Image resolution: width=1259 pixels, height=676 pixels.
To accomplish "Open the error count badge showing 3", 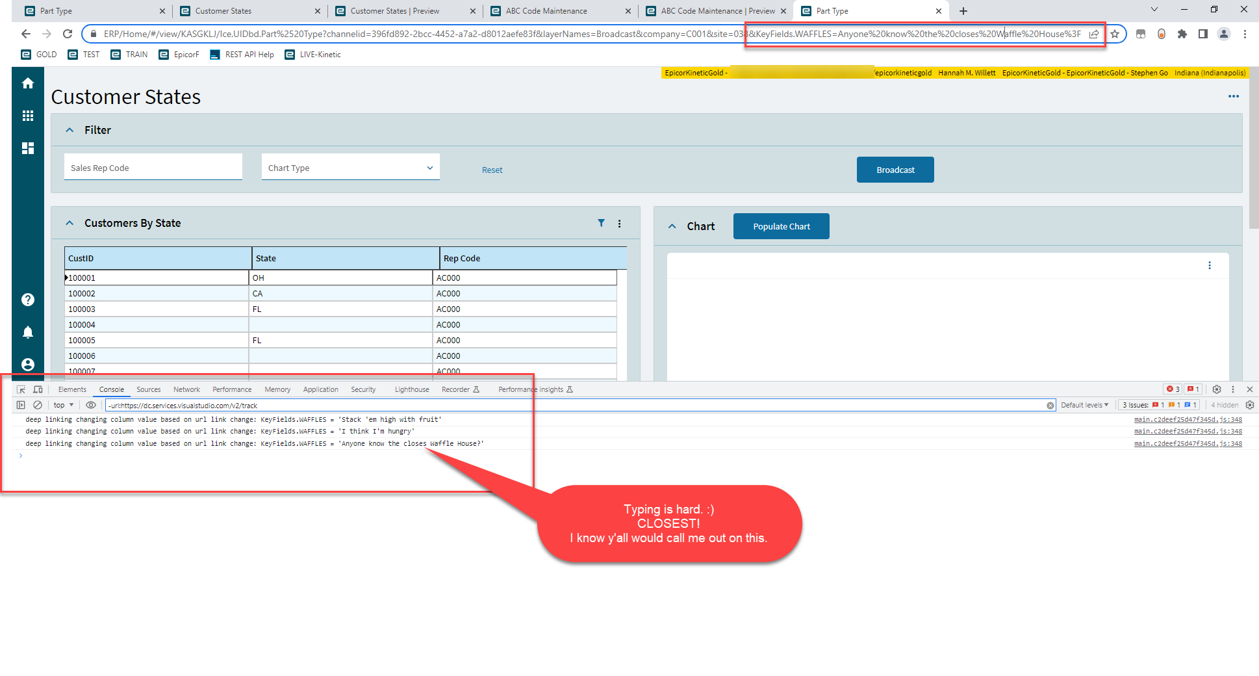I will click(x=1173, y=389).
